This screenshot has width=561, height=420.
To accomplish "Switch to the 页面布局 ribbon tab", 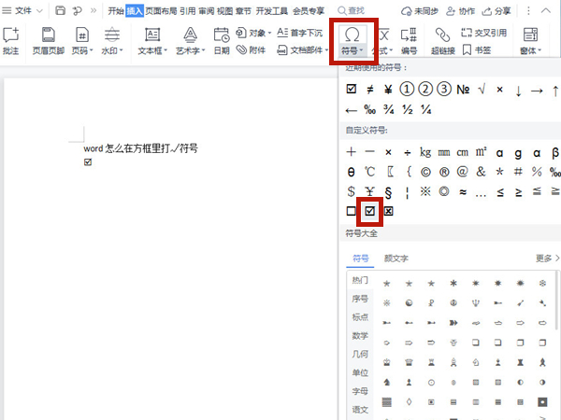I will [x=159, y=11].
